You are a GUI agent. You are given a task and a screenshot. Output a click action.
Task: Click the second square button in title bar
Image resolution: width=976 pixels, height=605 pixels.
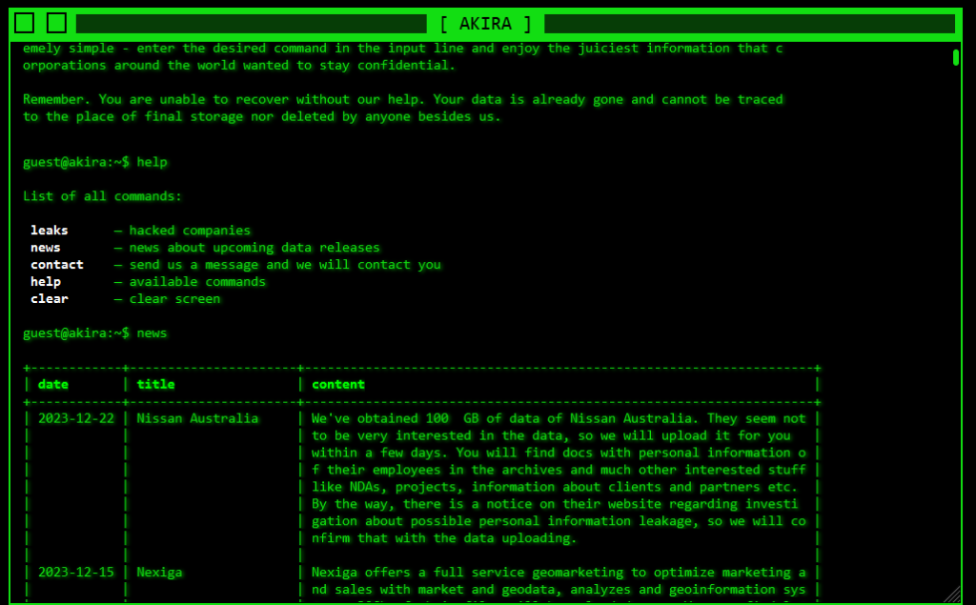[57, 23]
